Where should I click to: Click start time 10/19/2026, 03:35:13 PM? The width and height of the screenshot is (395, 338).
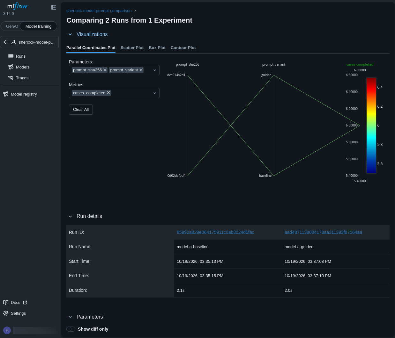tap(200, 262)
